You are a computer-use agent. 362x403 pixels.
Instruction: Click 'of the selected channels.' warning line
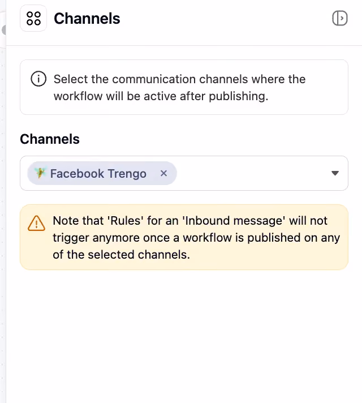121,255
